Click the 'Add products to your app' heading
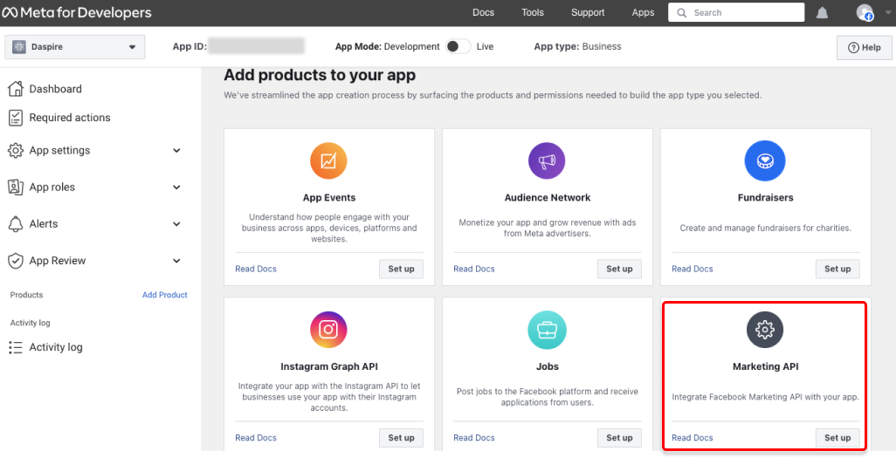This screenshot has height=458, width=896. pyautogui.click(x=320, y=75)
